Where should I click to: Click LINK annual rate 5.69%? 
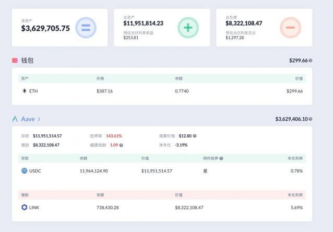click(296, 207)
